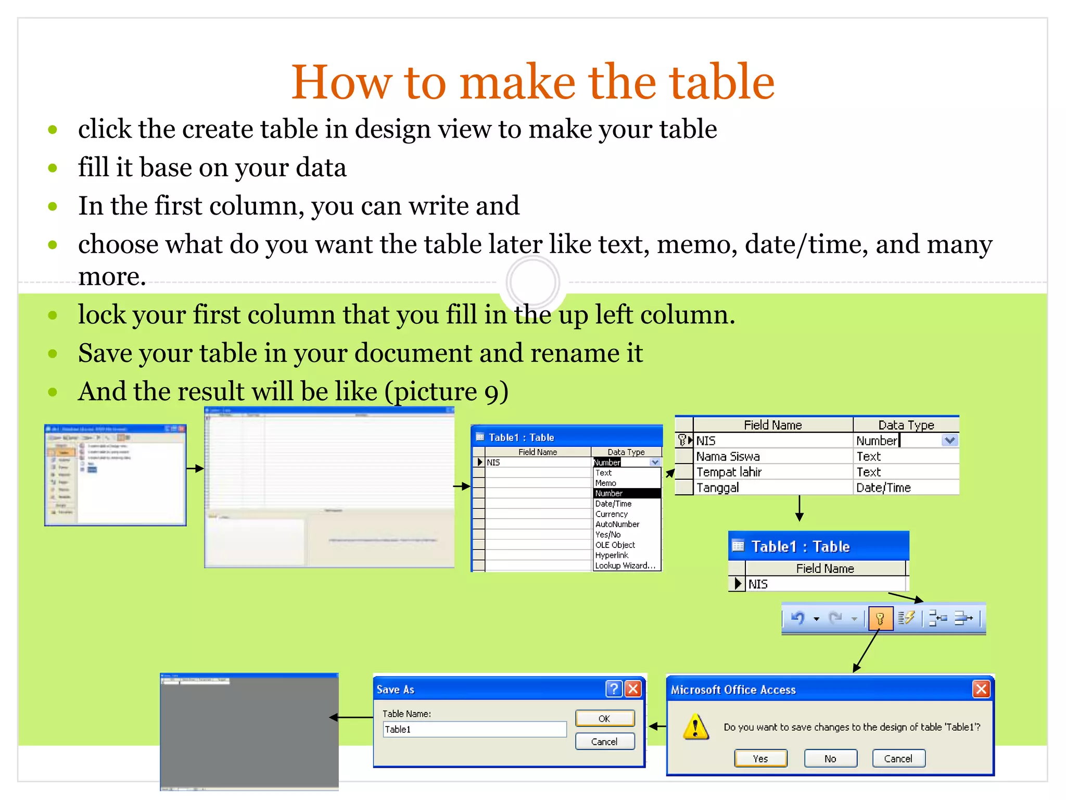Select the Nama Siswa field row
This screenshot has width=1066, height=800.
(x=728, y=456)
